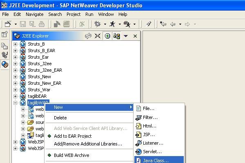Click the Run running-man toolbar icon
Image resolution: width=245 pixels, height=163 pixels.
112,24
